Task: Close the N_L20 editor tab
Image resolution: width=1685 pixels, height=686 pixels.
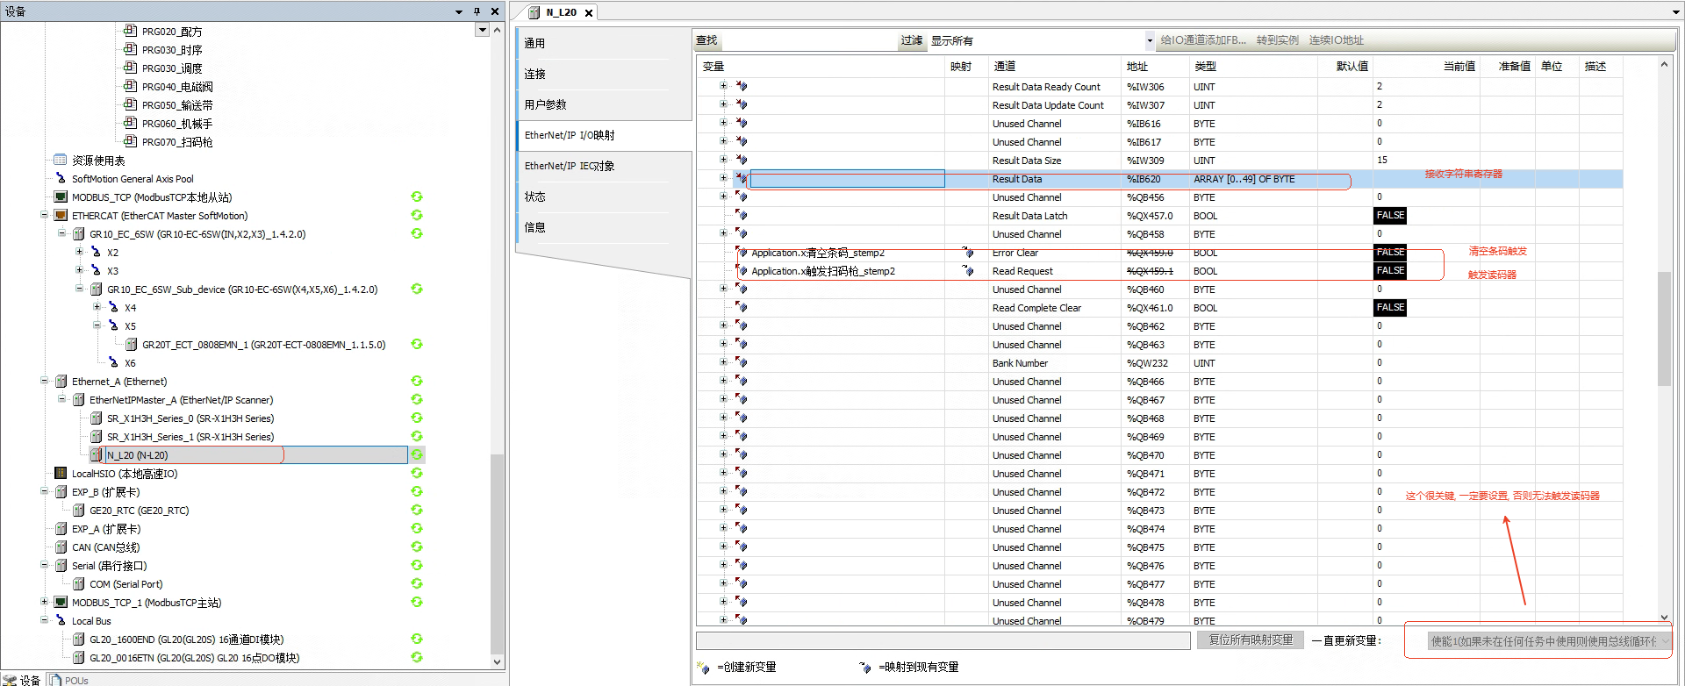Action: [x=588, y=12]
